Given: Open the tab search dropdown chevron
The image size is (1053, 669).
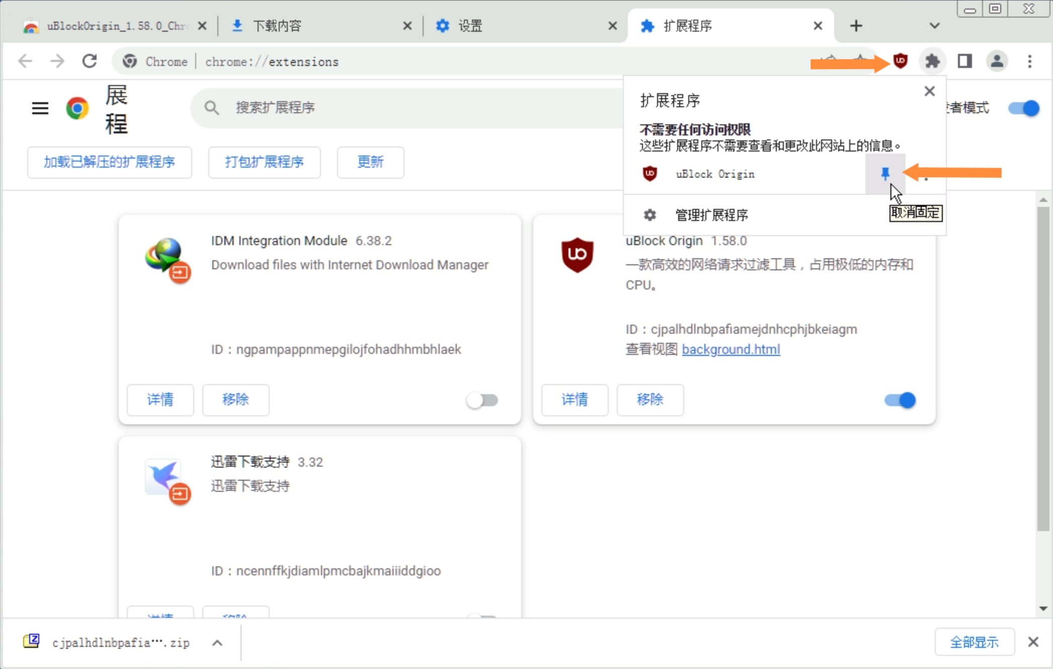Looking at the screenshot, I should click(934, 26).
